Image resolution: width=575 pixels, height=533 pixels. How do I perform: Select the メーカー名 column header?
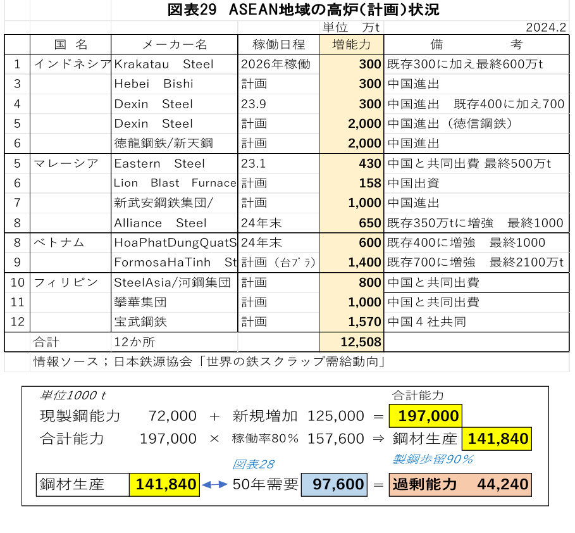tap(174, 44)
